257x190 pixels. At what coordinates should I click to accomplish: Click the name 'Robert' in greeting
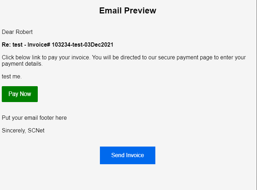(24, 32)
